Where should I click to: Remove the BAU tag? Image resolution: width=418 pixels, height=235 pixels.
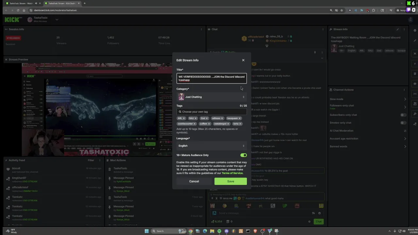(x=196, y=118)
